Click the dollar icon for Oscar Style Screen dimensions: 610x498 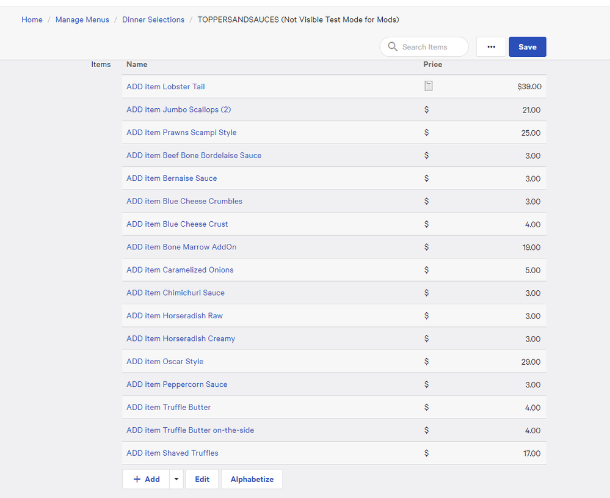pos(426,362)
